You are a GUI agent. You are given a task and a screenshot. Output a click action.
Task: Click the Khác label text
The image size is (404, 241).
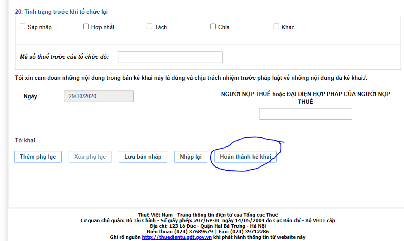point(288,27)
